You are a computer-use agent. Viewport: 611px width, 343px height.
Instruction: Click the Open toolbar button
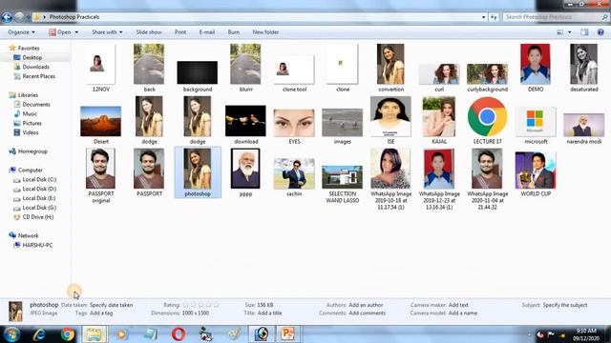60,32
